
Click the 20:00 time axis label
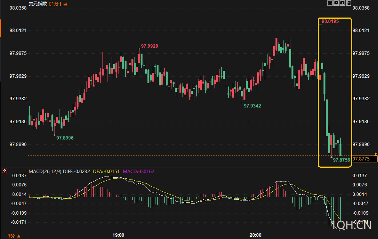[256, 235]
